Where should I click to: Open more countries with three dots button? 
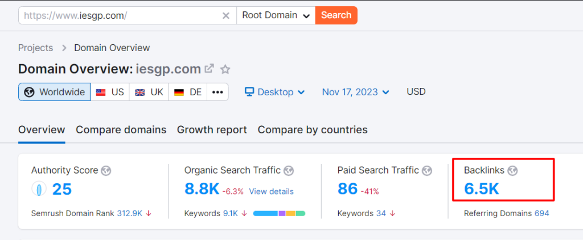pyautogui.click(x=217, y=92)
